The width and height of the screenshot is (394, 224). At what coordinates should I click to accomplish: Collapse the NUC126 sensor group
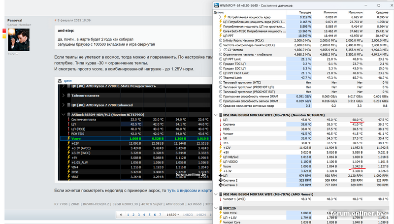point(216,208)
